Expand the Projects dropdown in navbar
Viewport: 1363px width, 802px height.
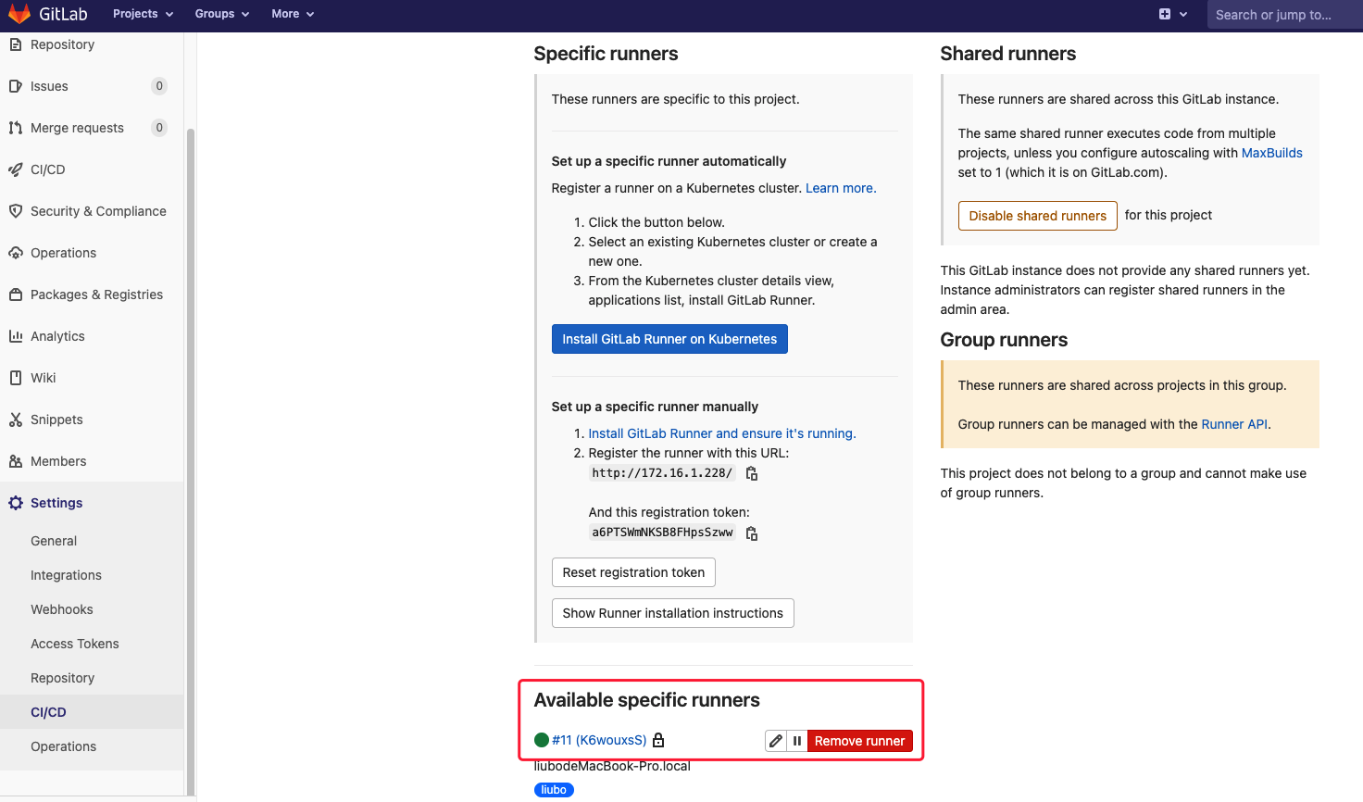tap(143, 14)
